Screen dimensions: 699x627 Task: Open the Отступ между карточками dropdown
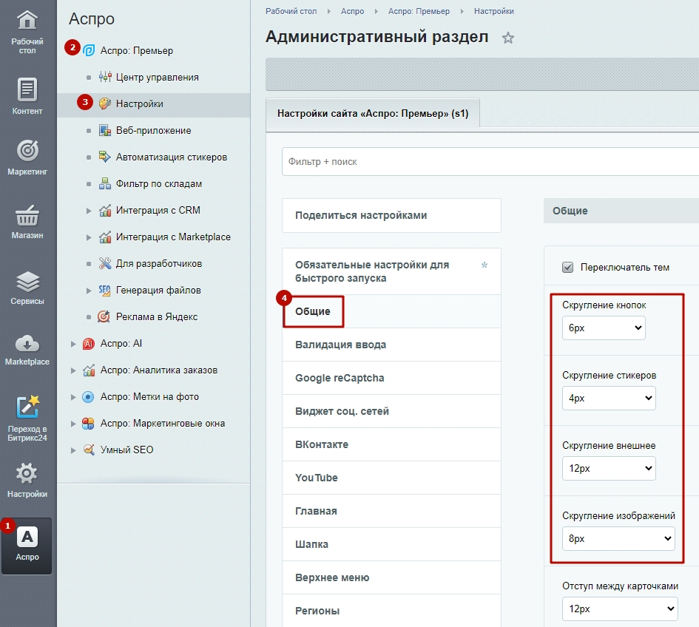(x=620, y=609)
